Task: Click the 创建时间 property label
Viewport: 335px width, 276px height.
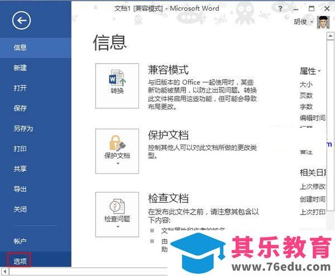Action: point(312,199)
